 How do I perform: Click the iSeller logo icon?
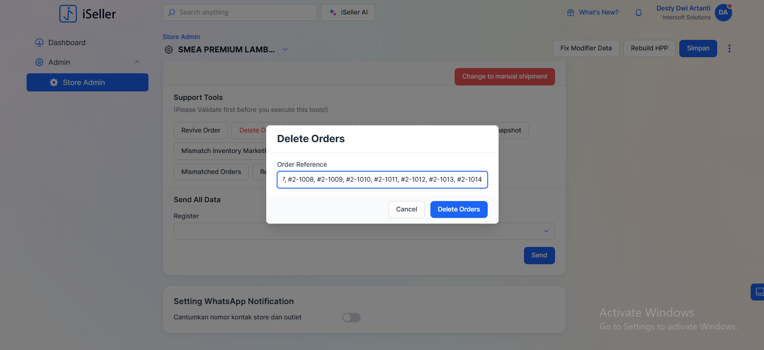click(68, 14)
